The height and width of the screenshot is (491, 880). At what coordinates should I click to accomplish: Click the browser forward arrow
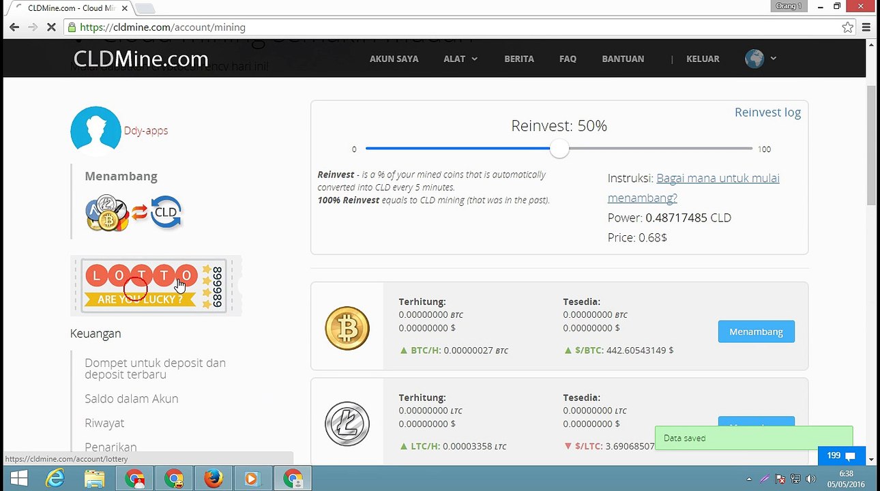(x=33, y=27)
